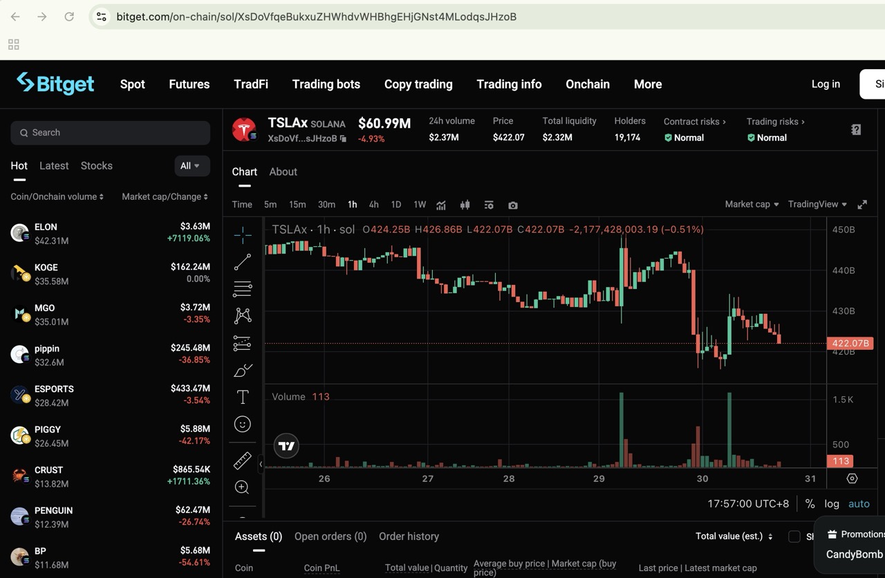Activate the Zoom In chart tool

pyautogui.click(x=242, y=487)
